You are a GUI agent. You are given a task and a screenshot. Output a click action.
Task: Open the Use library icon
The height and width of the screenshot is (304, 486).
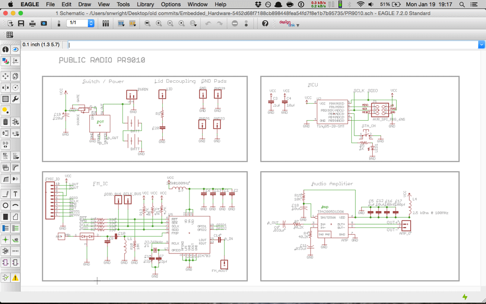pos(105,23)
